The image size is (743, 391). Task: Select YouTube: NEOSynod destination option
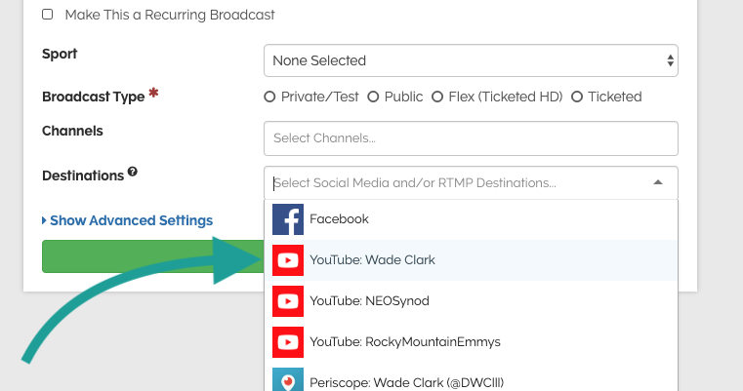369,301
